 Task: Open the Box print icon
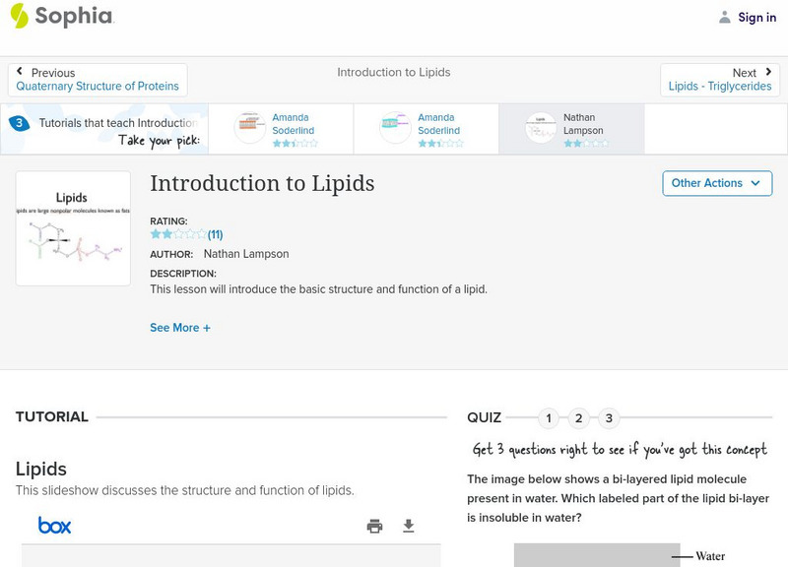[x=374, y=526]
